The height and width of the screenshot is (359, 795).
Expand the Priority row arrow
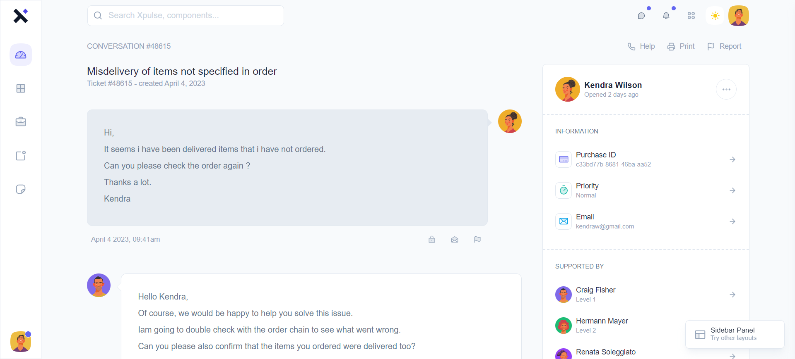pos(732,190)
